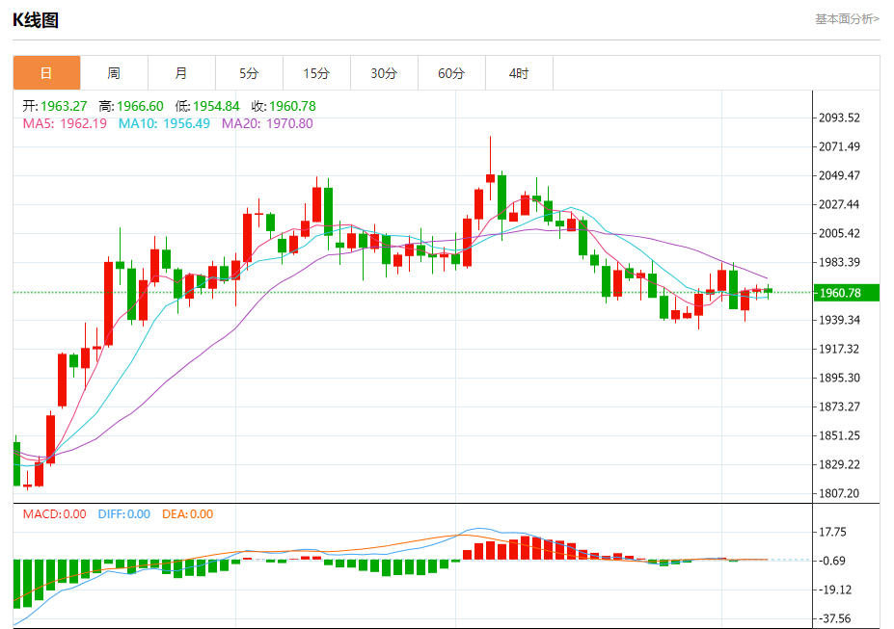Click the 2005.42 price axis label
The width and height of the screenshot is (894, 629).
pos(839,233)
